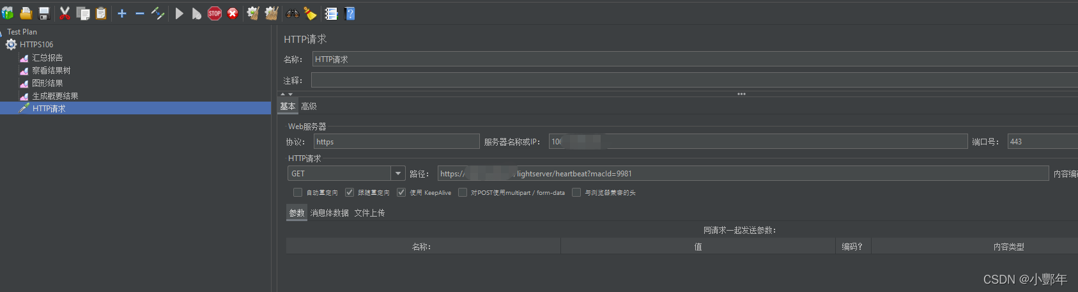Image resolution: width=1078 pixels, height=292 pixels.
Task: Open the Templates toolbar icon
Action: (8, 13)
